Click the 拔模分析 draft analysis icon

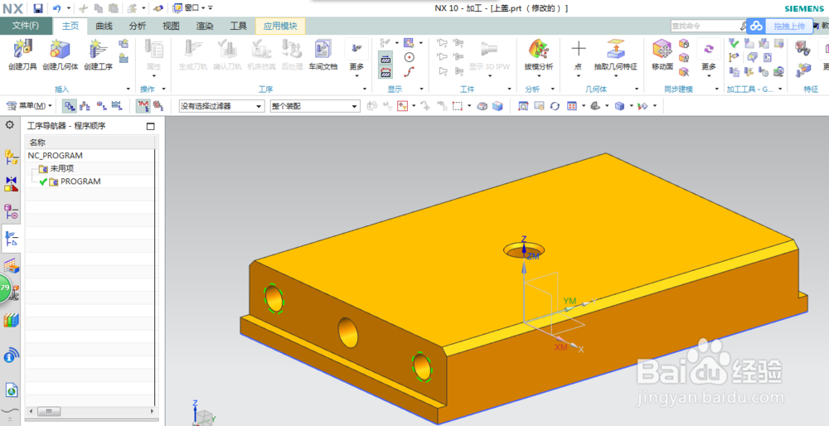[x=538, y=55]
